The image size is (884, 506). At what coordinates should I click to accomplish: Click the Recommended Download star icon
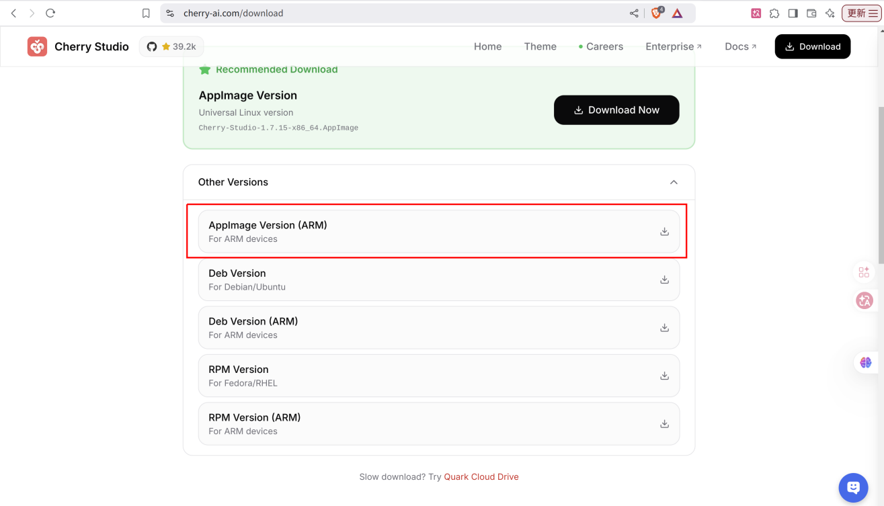pos(205,69)
